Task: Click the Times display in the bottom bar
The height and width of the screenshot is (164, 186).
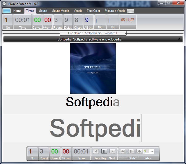Action: [x=81, y=154]
